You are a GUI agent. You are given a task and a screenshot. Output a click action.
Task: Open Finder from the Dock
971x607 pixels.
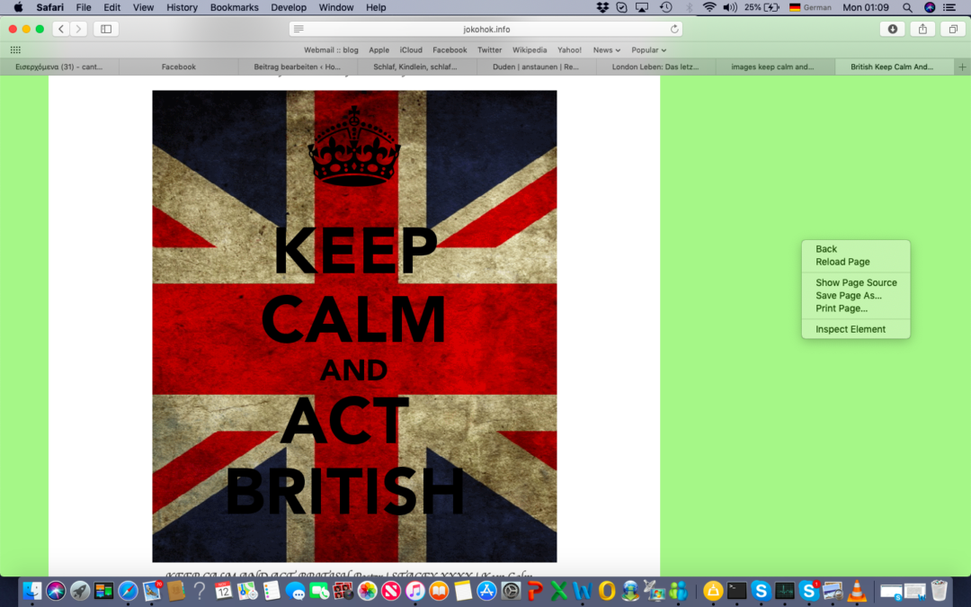(31, 590)
